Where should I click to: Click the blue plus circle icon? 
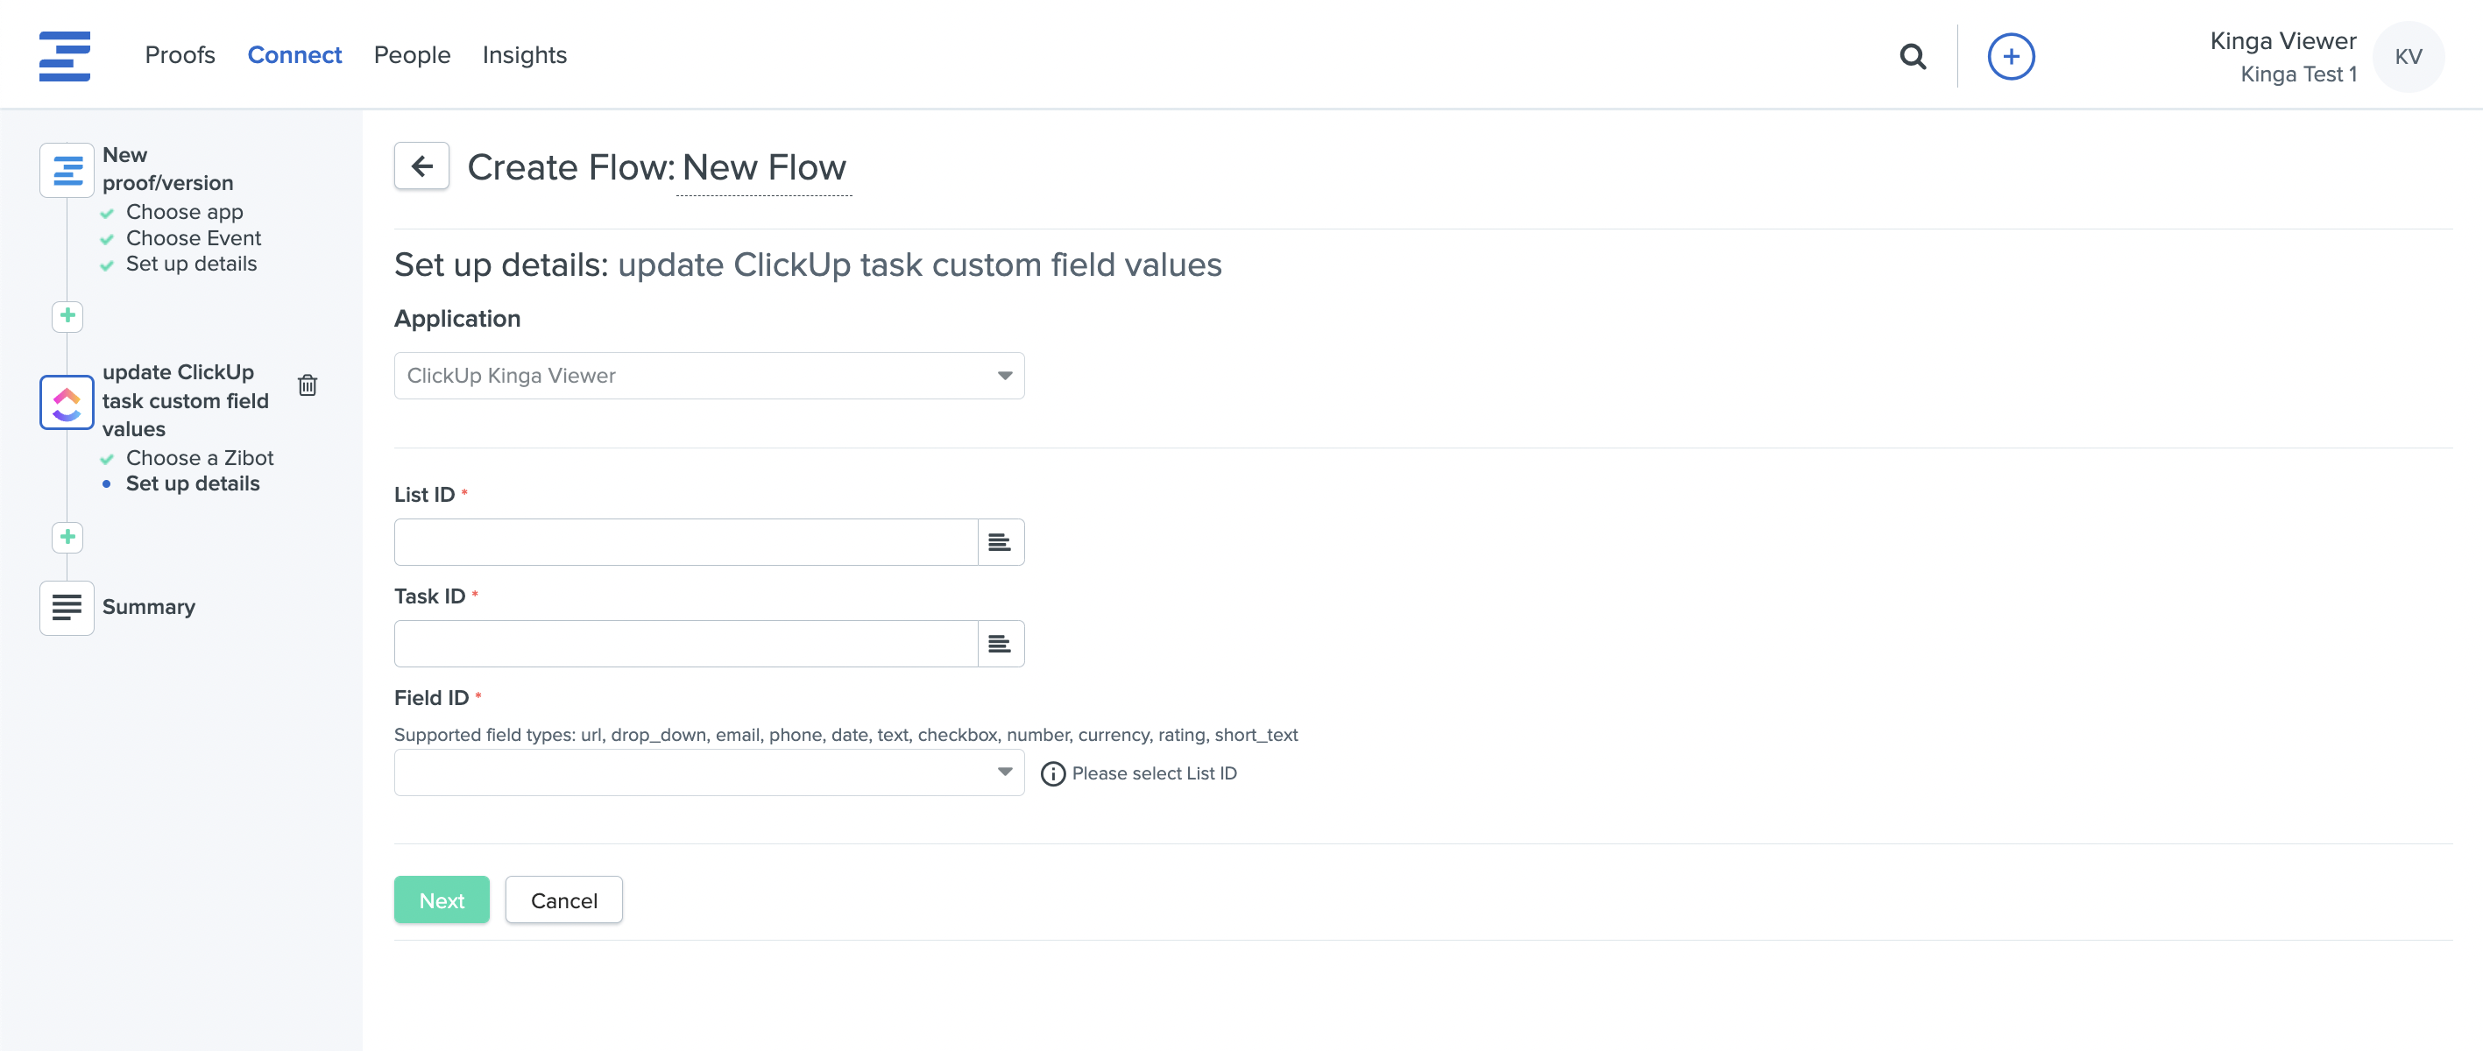[x=2010, y=57]
